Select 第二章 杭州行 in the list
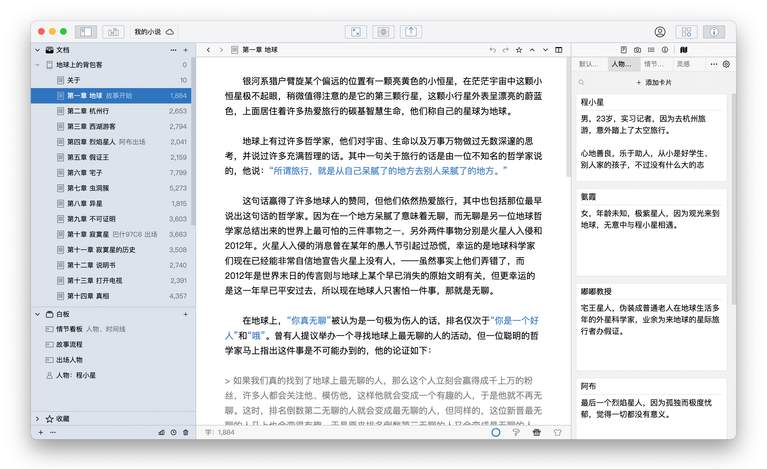 click(111, 111)
